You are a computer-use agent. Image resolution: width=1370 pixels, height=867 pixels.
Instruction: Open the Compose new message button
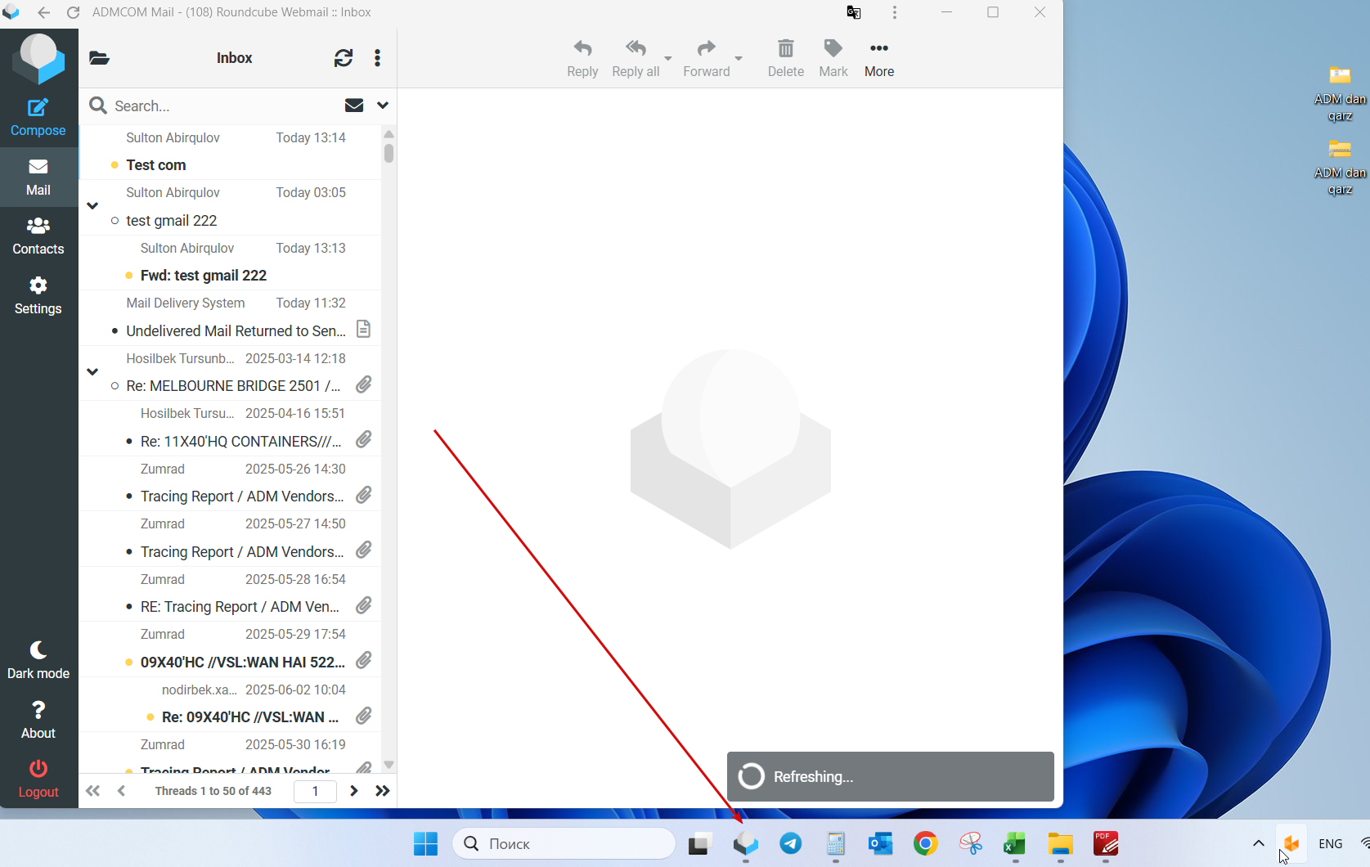coord(38,118)
